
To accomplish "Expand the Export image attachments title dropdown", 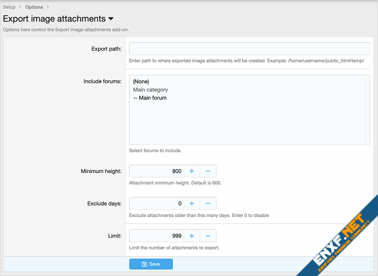I will 111,19.
